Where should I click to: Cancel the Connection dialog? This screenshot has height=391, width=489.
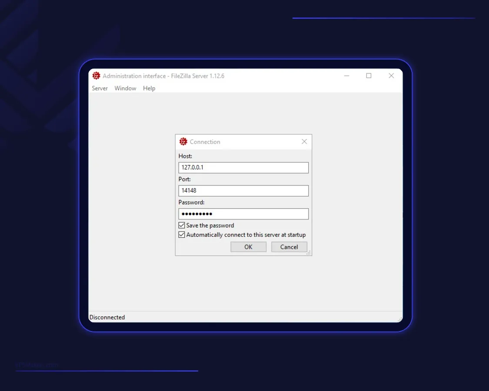pyautogui.click(x=289, y=247)
